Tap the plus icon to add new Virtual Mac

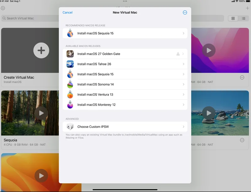(247, 8)
